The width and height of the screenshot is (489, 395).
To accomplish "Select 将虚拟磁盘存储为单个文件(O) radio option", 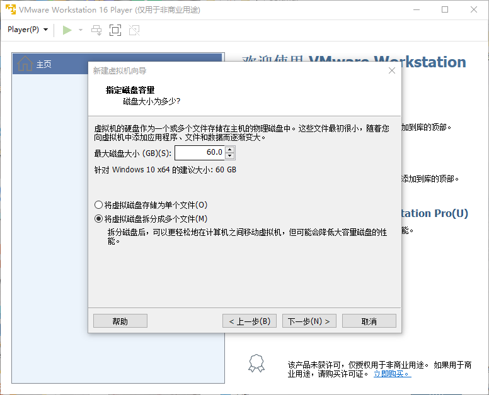I will [x=151, y=205].
